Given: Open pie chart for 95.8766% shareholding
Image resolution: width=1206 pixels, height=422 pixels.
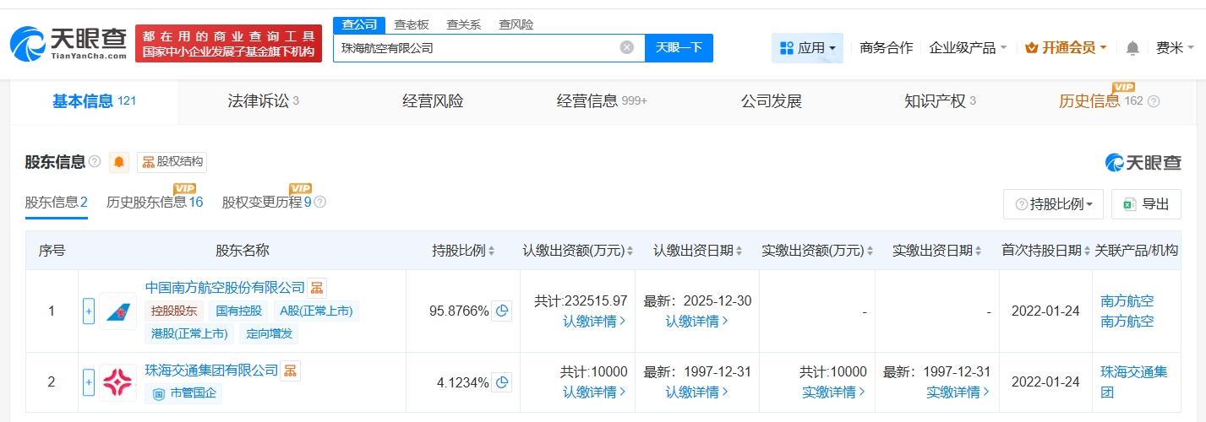Looking at the screenshot, I should click(502, 311).
